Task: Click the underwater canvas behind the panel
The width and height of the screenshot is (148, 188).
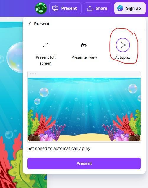Action: coord(11,102)
